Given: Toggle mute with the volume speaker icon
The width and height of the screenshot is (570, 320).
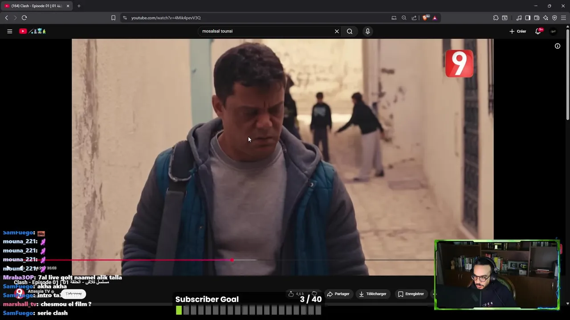Looking at the screenshot, I should click(21, 268).
